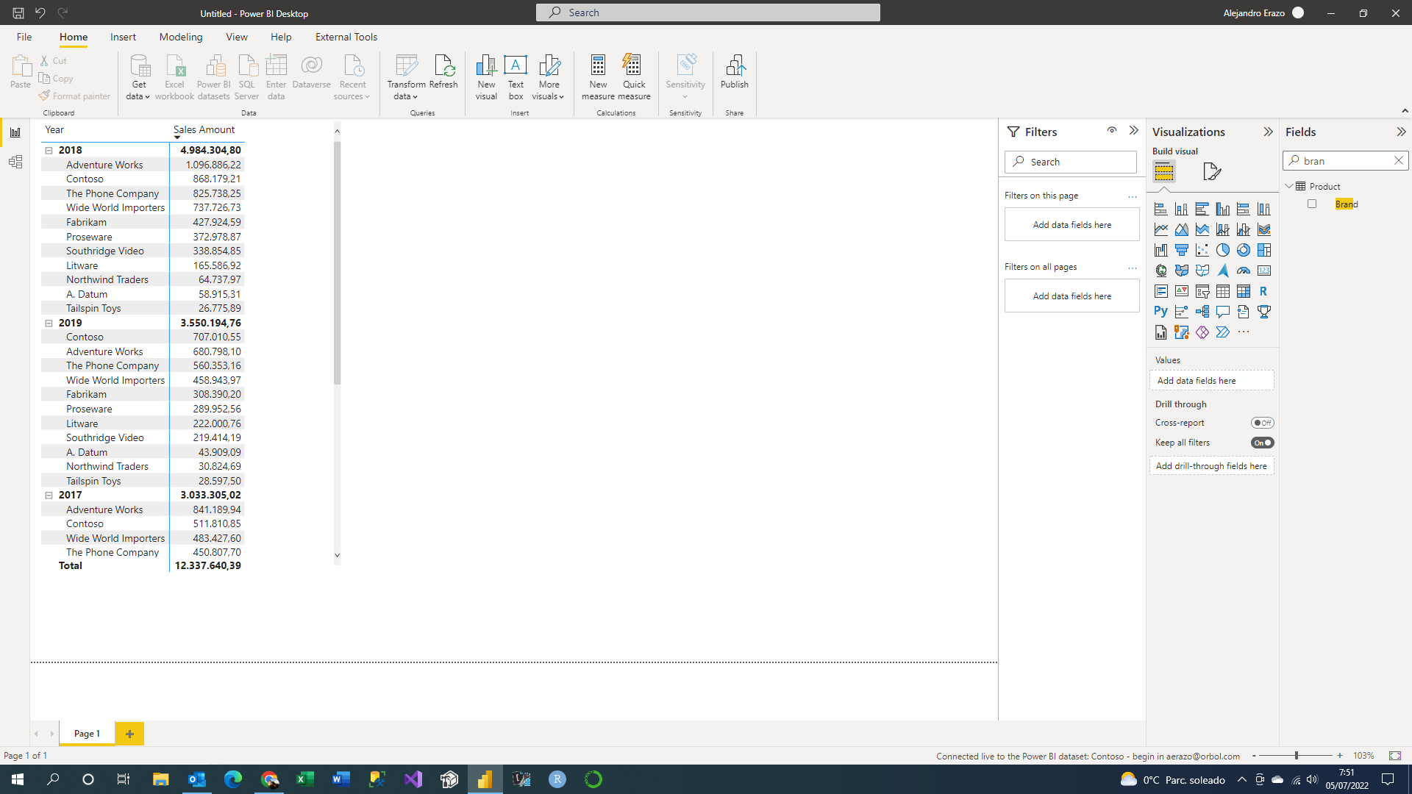Add a new page with plus button

coord(129,734)
